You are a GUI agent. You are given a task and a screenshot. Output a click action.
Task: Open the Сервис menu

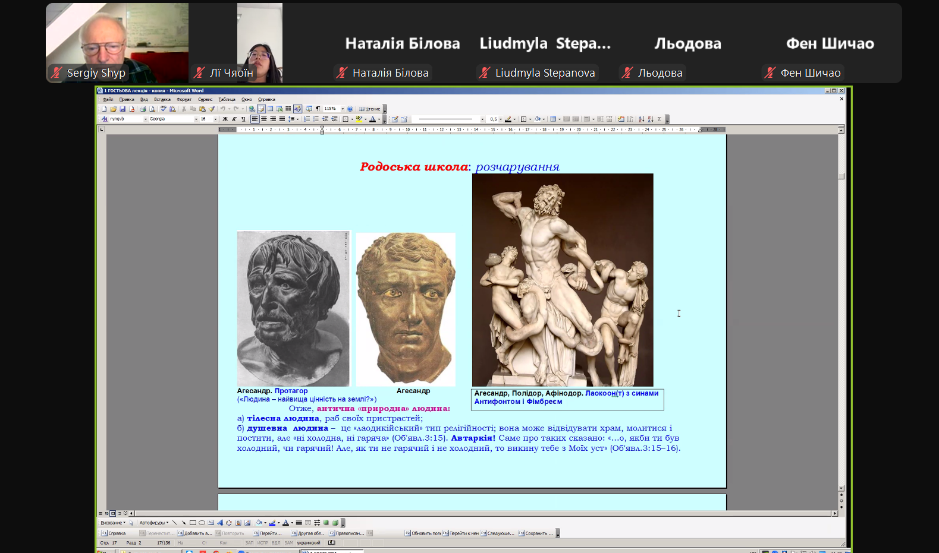tap(205, 99)
